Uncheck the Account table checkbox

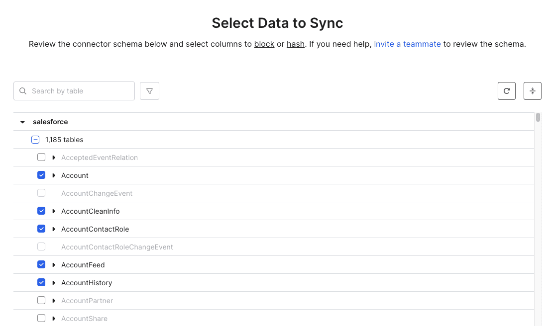click(41, 175)
